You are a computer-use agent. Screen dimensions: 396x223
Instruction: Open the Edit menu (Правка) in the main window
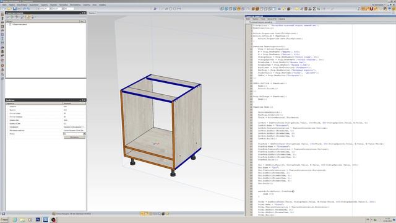12,5
